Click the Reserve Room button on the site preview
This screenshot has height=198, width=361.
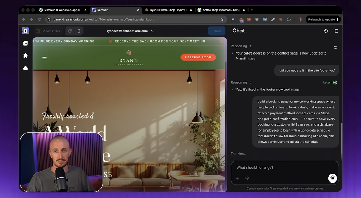pyautogui.click(x=198, y=57)
